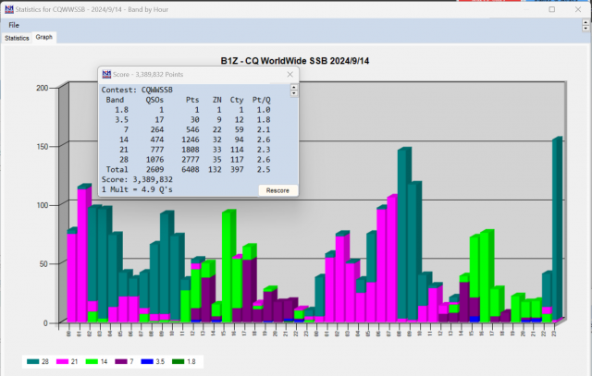Click the tall teal bar at far right hour 23
Image resolution: width=592 pixels, height=376 pixels.
[555, 229]
